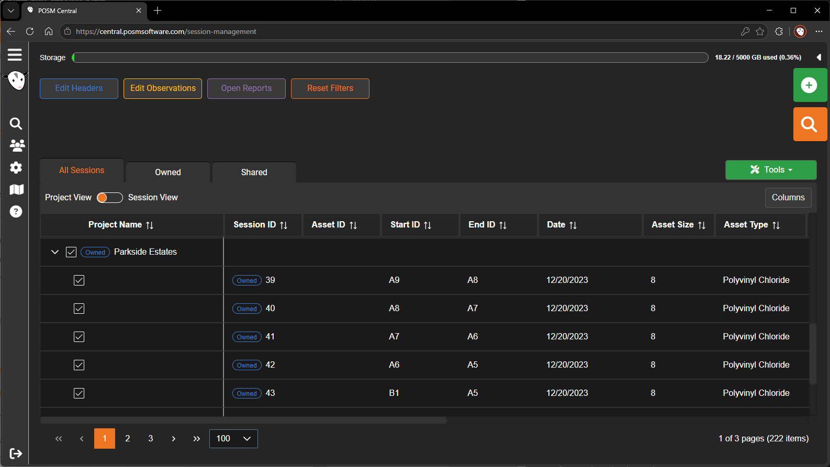Viewport: 830px width, 467px height.
Task: Sort by Date column
Action: (x=573, y=225)
